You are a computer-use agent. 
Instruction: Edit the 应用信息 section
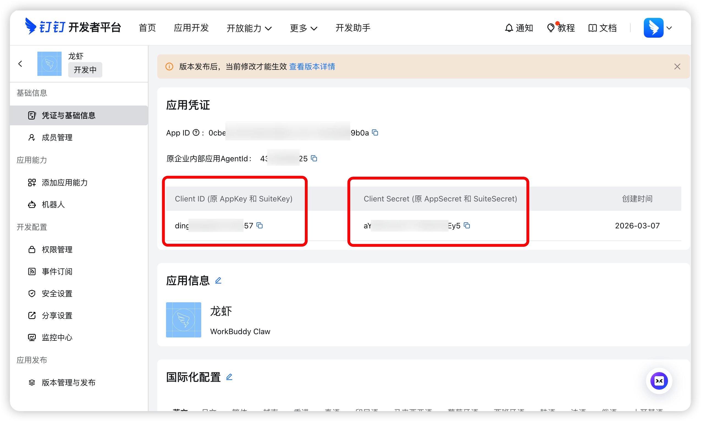pos(218,281)
